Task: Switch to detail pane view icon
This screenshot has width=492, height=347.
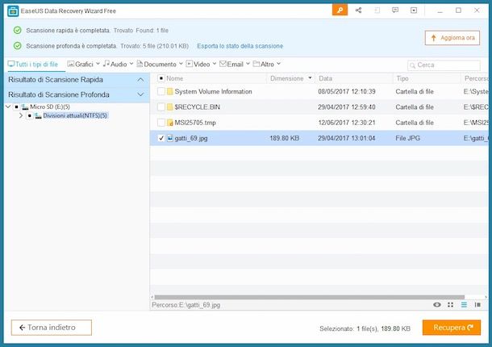Action: click(x=477, y=304)
